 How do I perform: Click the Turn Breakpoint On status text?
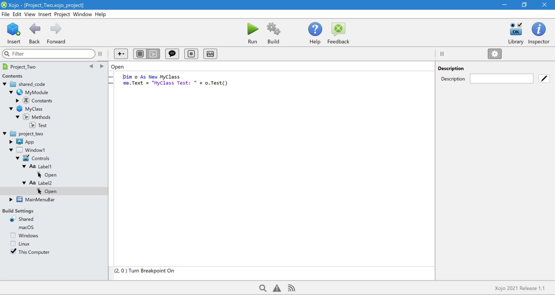(151, 271)
